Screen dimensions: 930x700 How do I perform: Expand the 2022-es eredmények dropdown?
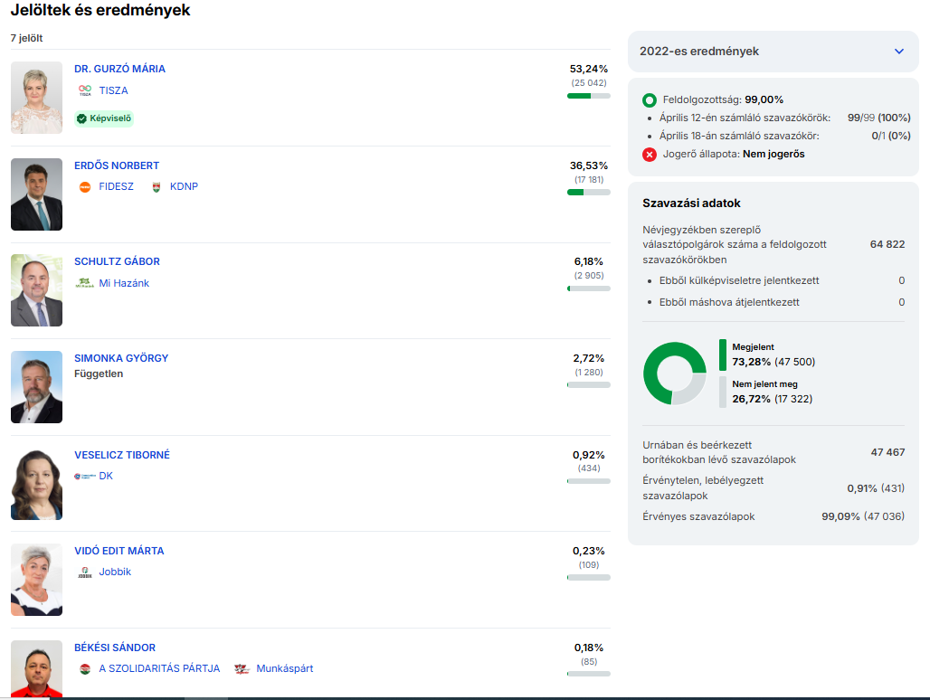click(x=898, y=52)
